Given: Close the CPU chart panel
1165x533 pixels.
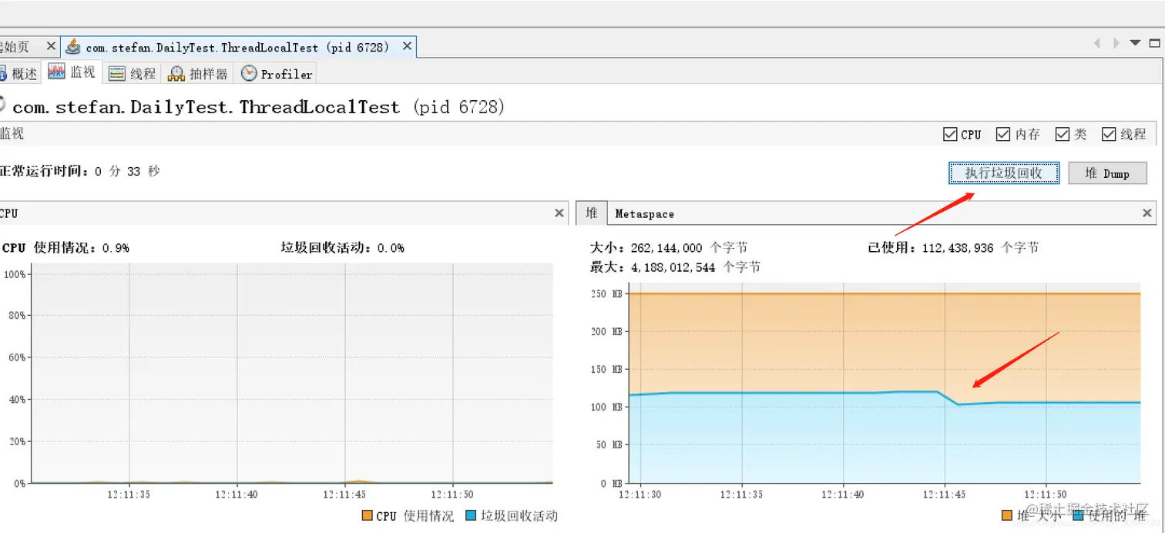Looking at the screenshot, I should [x=559, y=213].
